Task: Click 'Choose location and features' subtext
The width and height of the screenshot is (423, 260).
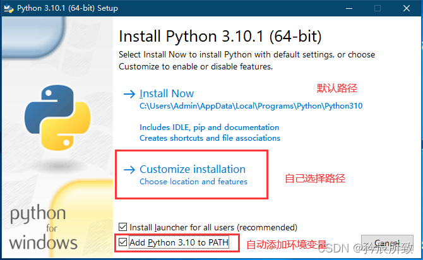Action: (193, 182)
